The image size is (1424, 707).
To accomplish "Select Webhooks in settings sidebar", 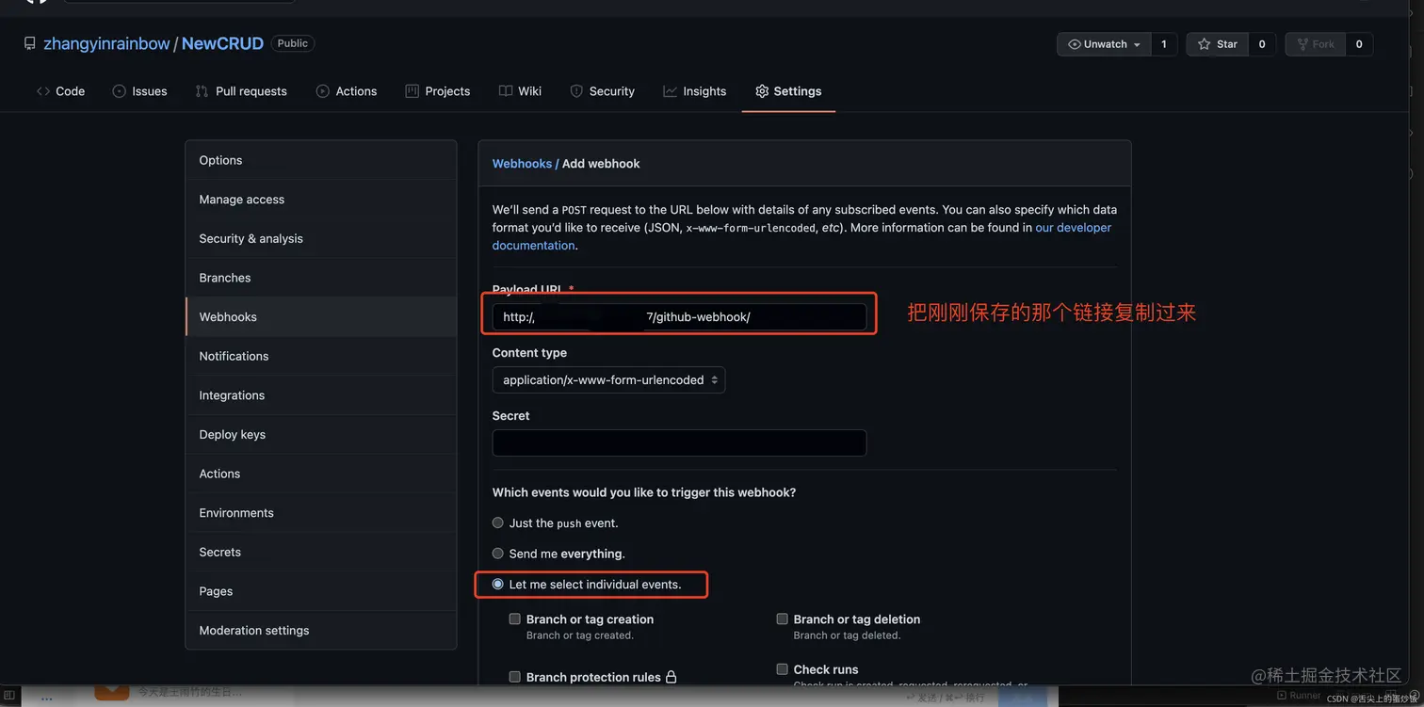I will (321, 317).
